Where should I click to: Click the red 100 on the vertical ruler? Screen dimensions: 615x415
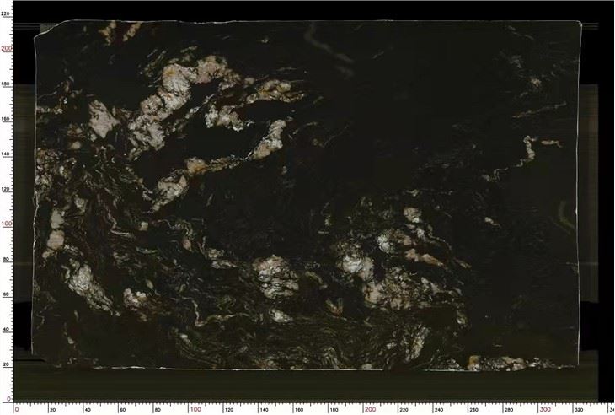[x=7, y=224]
